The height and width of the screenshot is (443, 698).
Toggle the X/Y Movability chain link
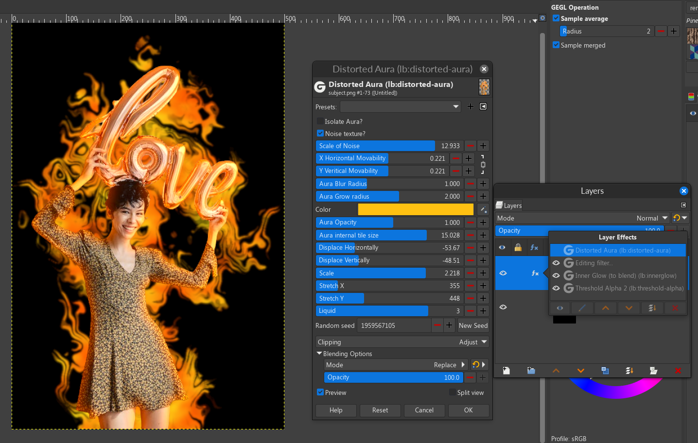coord(483,165)
